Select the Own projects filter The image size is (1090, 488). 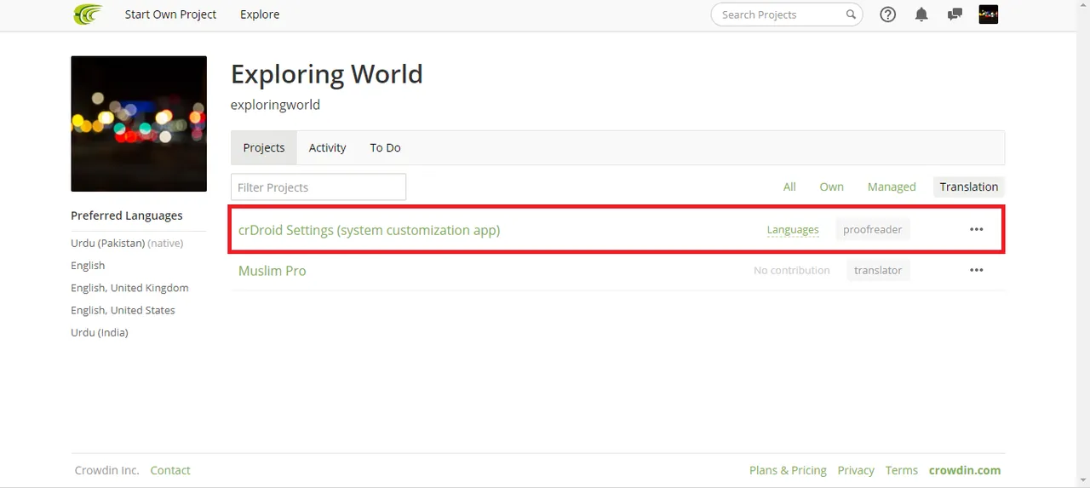831,187
